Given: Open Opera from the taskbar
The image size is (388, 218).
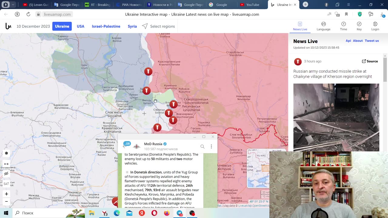Looking at the screenshot, I should click(x=154, y=213).
